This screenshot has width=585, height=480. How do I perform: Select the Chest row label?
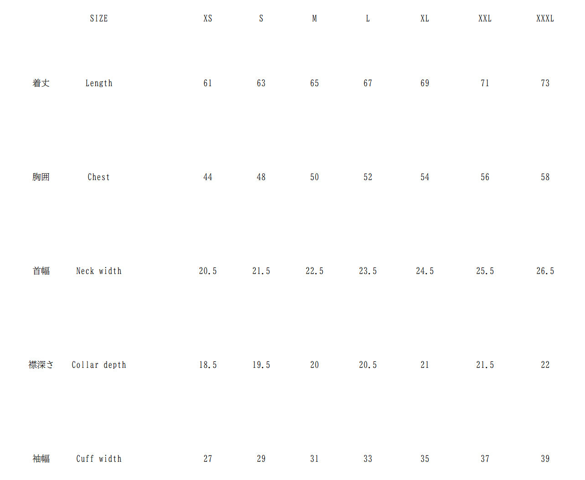click(x=99, y=177)
